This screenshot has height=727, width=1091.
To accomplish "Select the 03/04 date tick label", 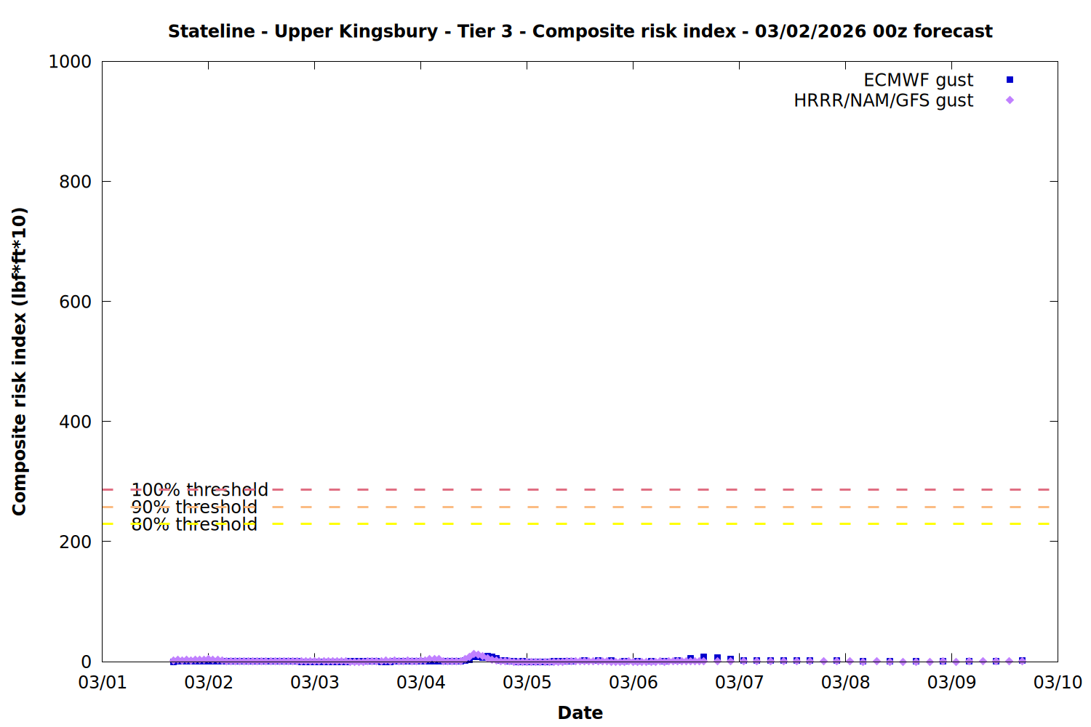I will [x=420, y=683].
